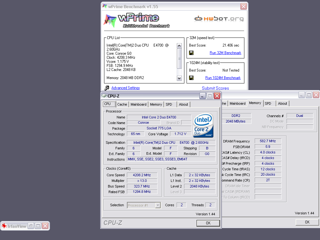Click the Advanced Settings wrench icon
Image resolution: width=320 pixels, height=240 pixels.
point(107,88)
